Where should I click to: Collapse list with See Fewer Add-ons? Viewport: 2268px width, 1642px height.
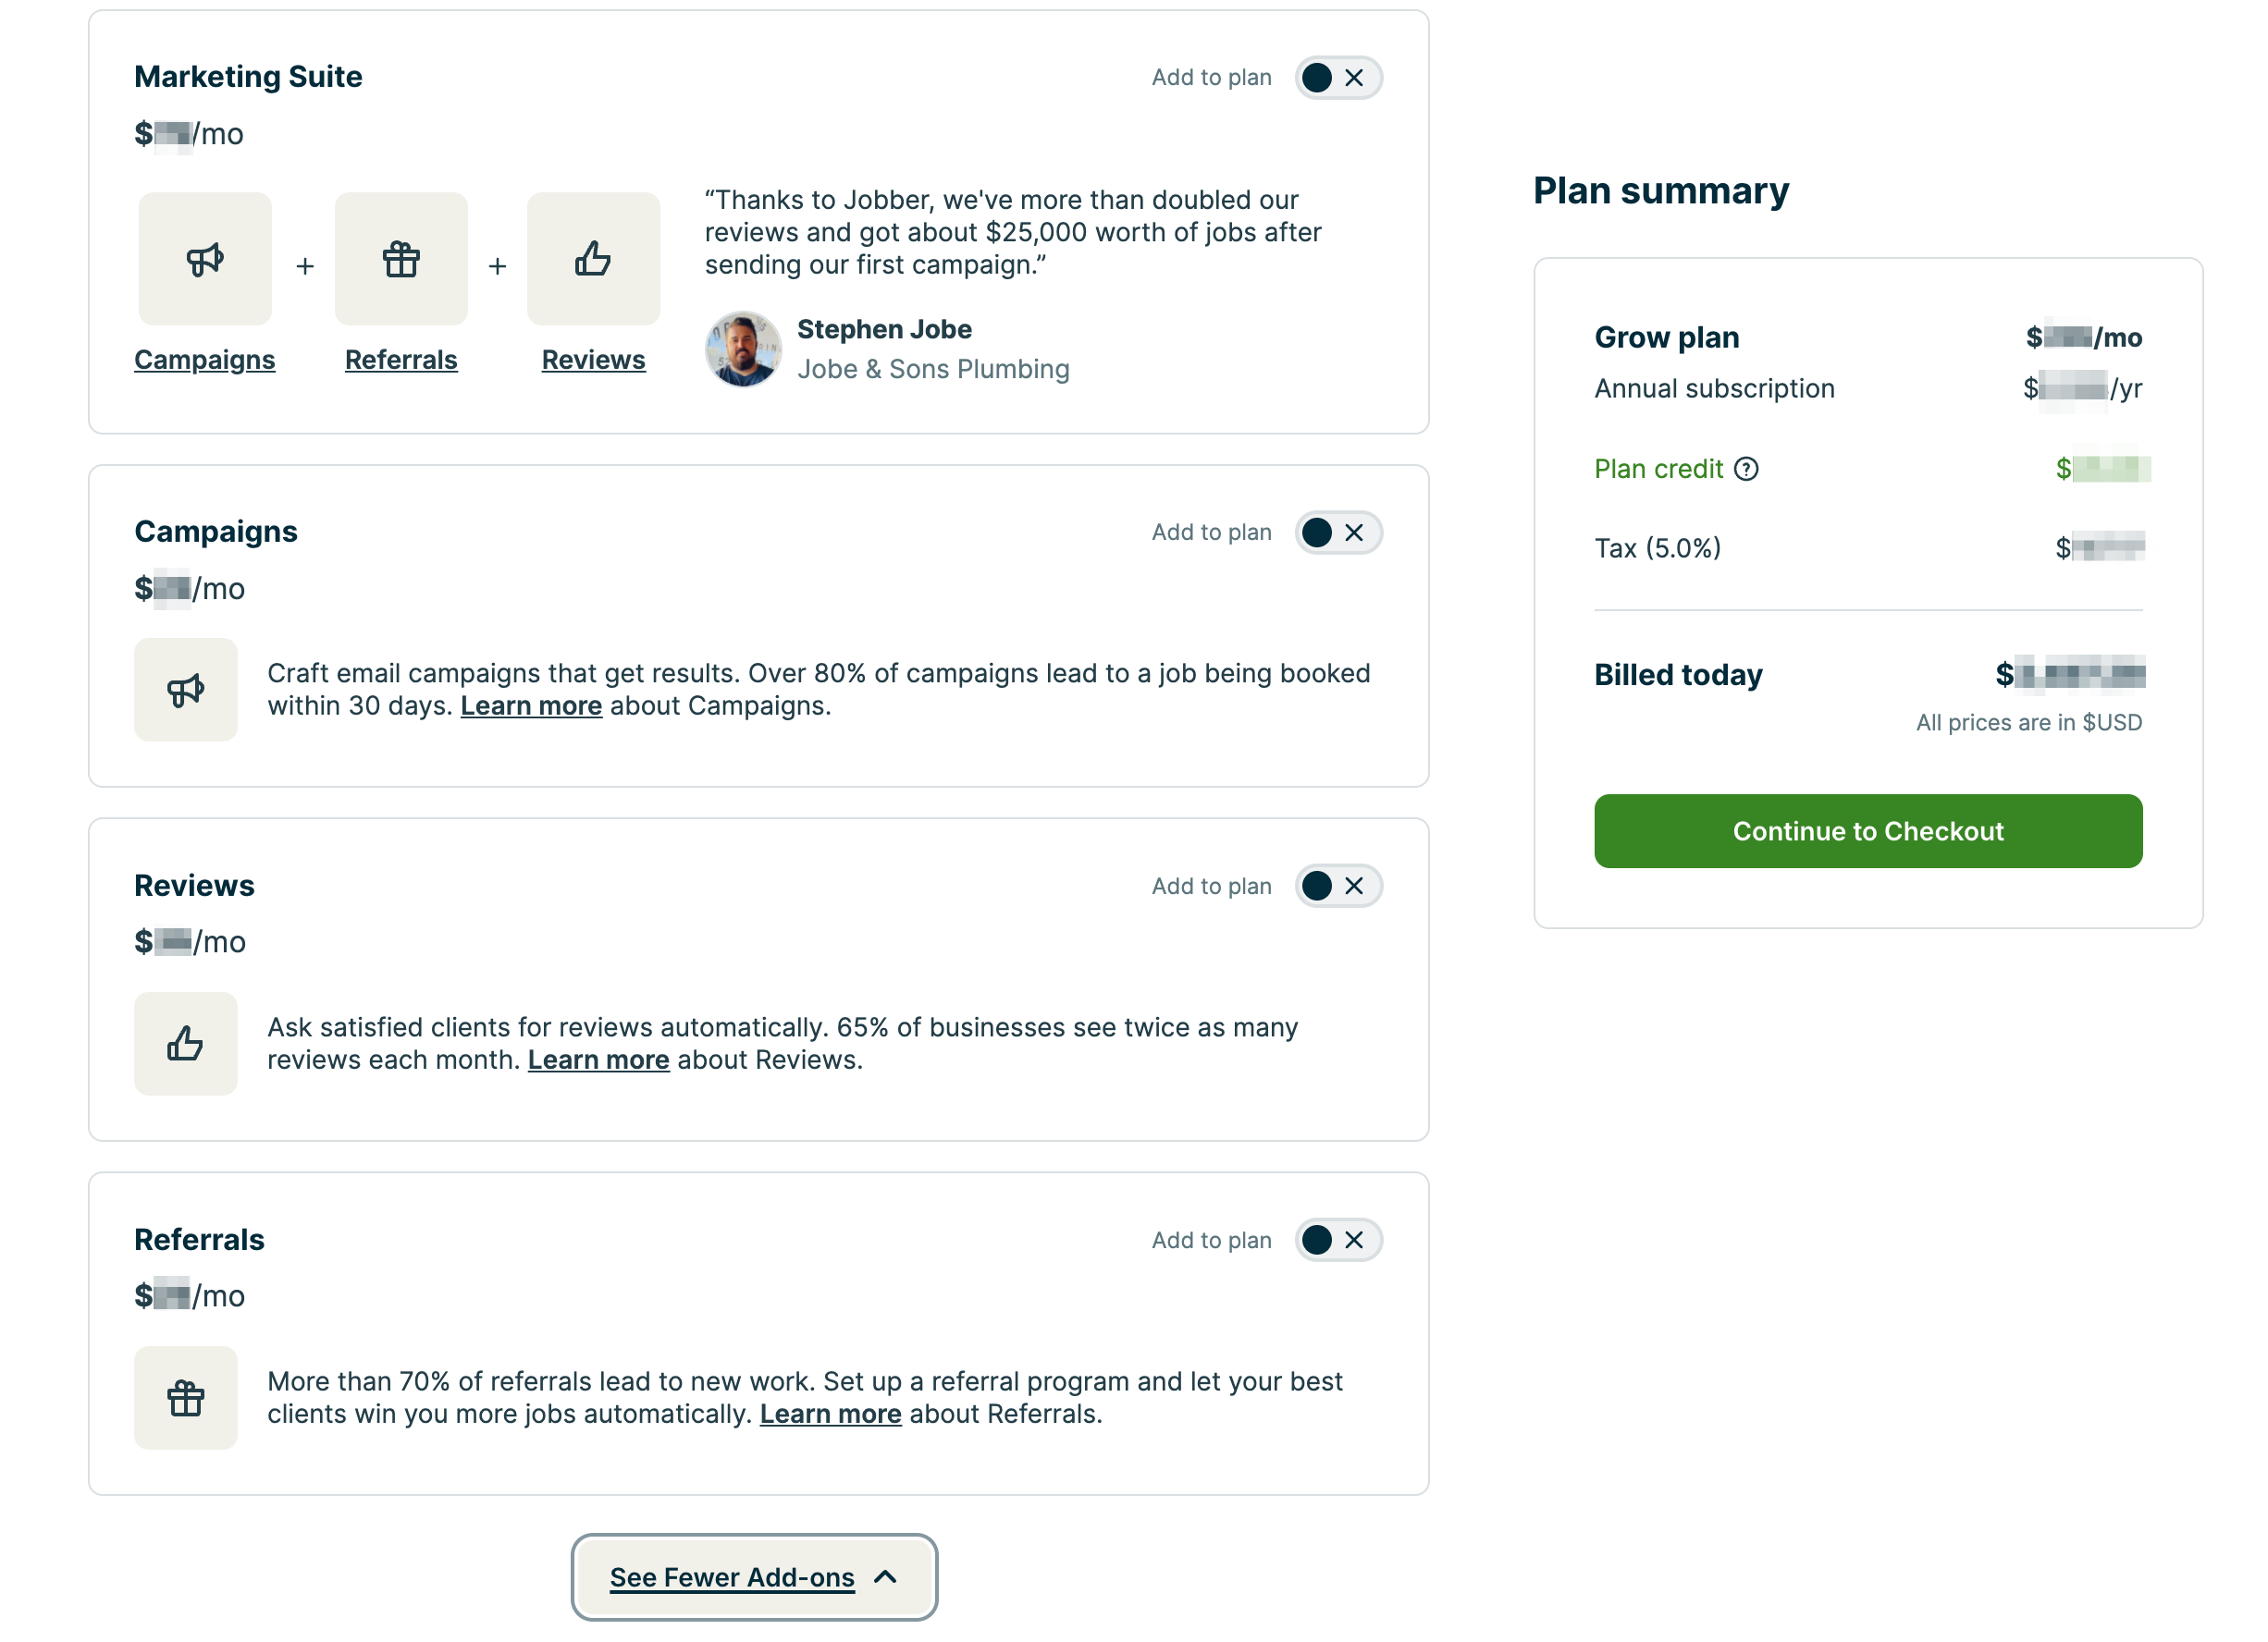point(754,1577)
